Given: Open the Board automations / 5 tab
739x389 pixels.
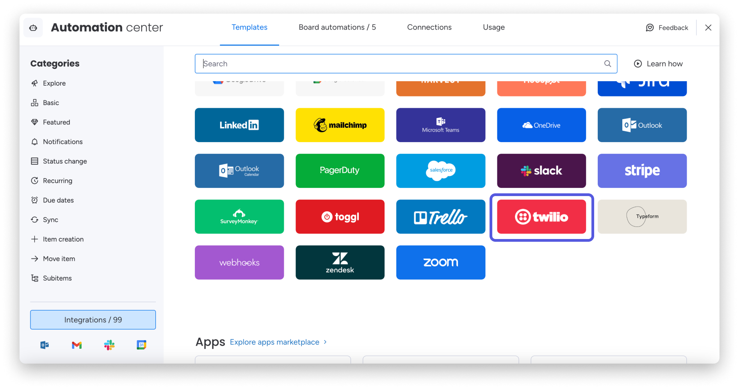Looking at the screenshot, I should [x=337, y=27].
